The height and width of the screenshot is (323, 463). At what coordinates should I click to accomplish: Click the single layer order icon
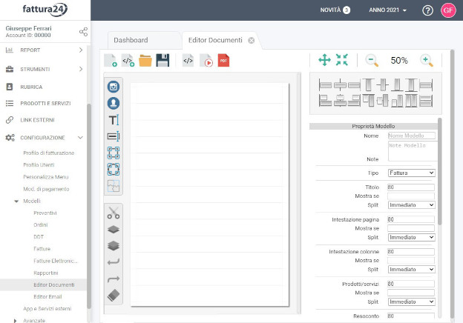(x=114, y=229)
